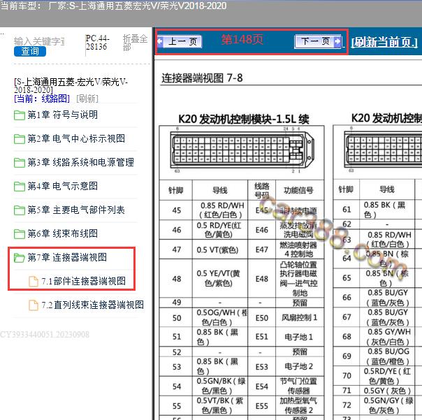The width and height of the screenshot is (422, 420).
Task: Select wire cell 0.5GN/GY（绿色/灰色）
Action: coord(387,405)
